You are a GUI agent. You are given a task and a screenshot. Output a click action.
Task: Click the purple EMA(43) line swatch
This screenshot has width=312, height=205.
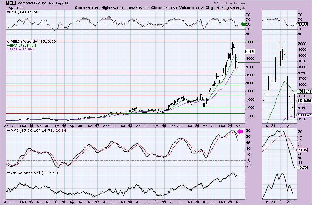pyautogui.click(x=8, y=49)
